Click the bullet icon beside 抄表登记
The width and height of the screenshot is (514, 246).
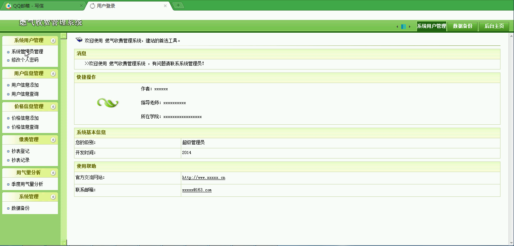pos(8,151)
